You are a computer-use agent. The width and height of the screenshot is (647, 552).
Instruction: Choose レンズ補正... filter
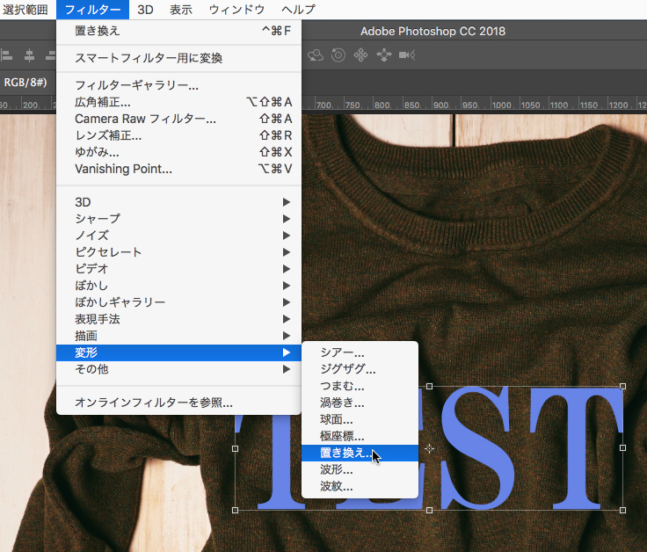click(178, 135)
